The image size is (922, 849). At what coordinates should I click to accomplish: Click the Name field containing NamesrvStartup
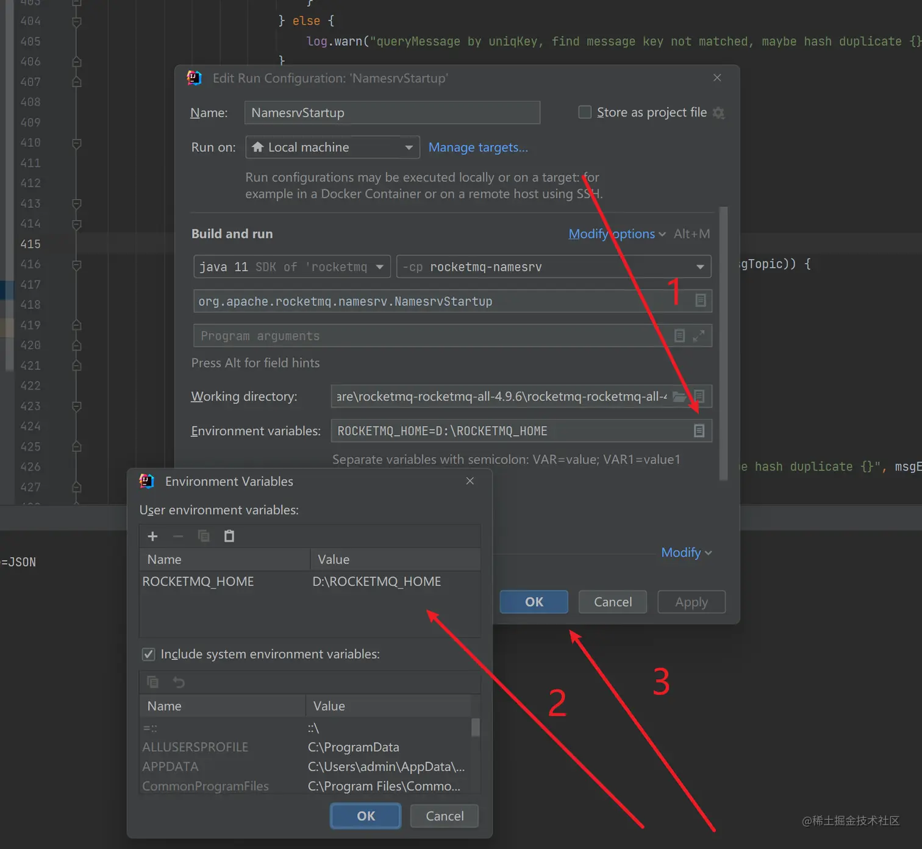click(392, 113)
